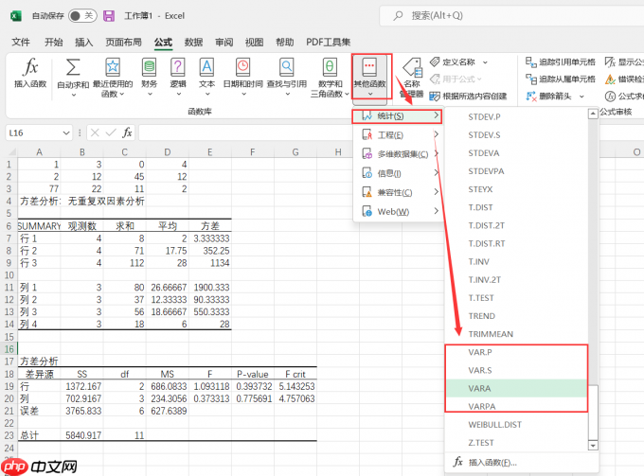Click inside the formula bar input
The image size is (644, 476).
click(245, 132)
